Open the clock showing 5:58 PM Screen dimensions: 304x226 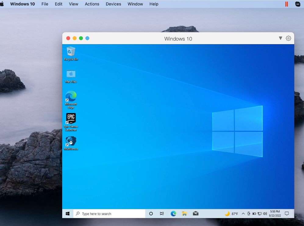coord(275,214)
